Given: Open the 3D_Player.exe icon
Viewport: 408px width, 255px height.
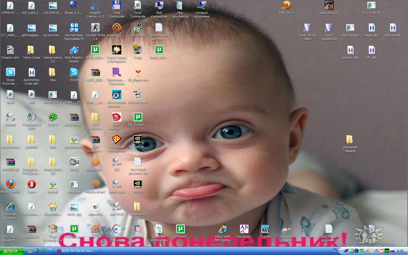Looking at the screenshot, I should coord(138,75).
